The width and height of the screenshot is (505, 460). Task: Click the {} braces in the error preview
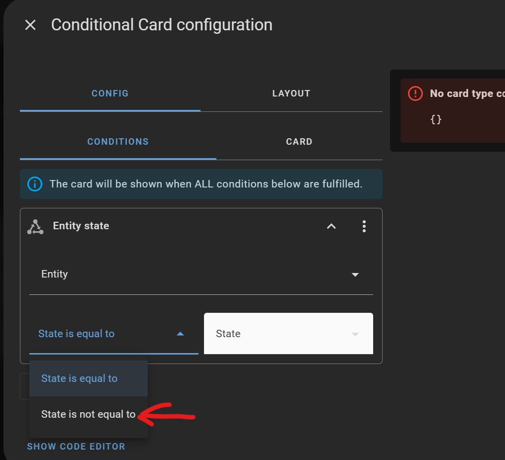point(437,119)
